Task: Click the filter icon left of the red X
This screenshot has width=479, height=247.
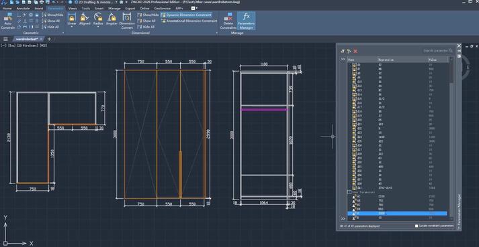Action: click(x=349, y=51)
